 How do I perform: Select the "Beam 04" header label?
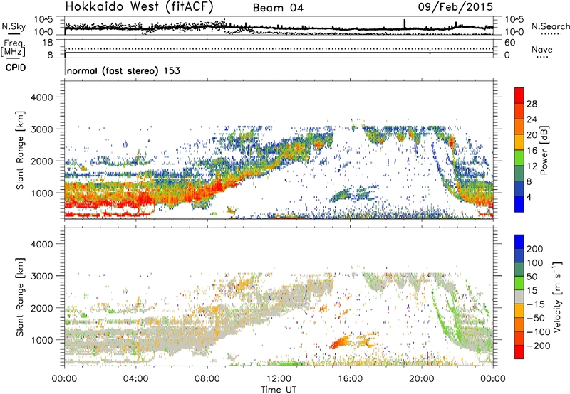pyautogui.click(x=278, y=8)
